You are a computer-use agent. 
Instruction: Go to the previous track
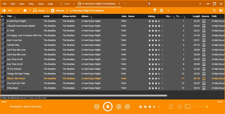96,107
